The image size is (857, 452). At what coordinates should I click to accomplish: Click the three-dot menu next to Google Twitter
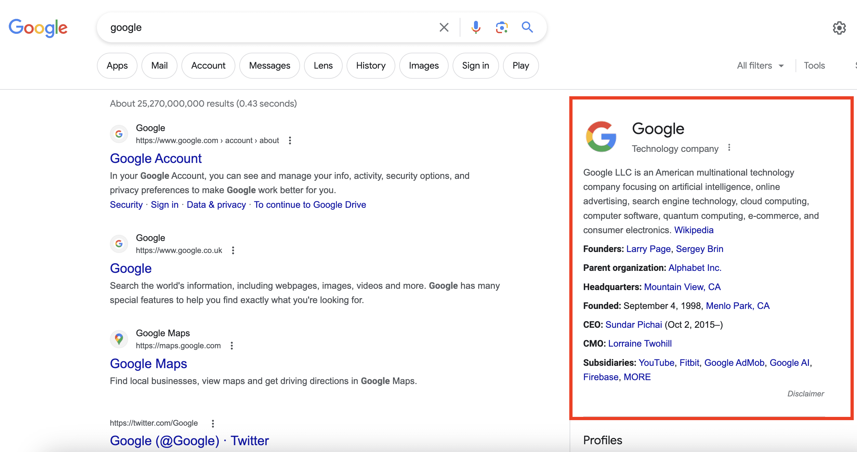tap(213, 423)
